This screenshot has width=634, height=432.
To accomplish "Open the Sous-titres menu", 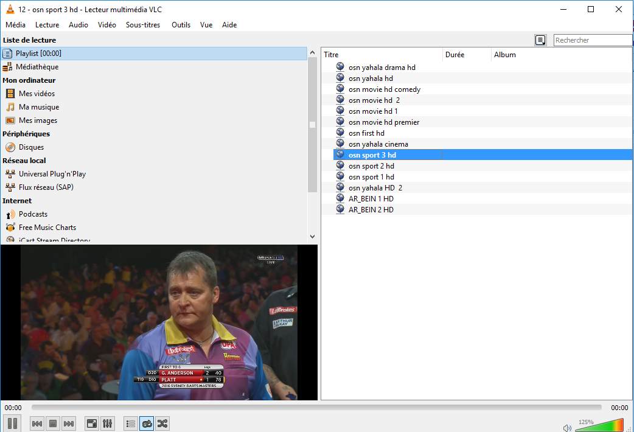I will click(143, 25).
